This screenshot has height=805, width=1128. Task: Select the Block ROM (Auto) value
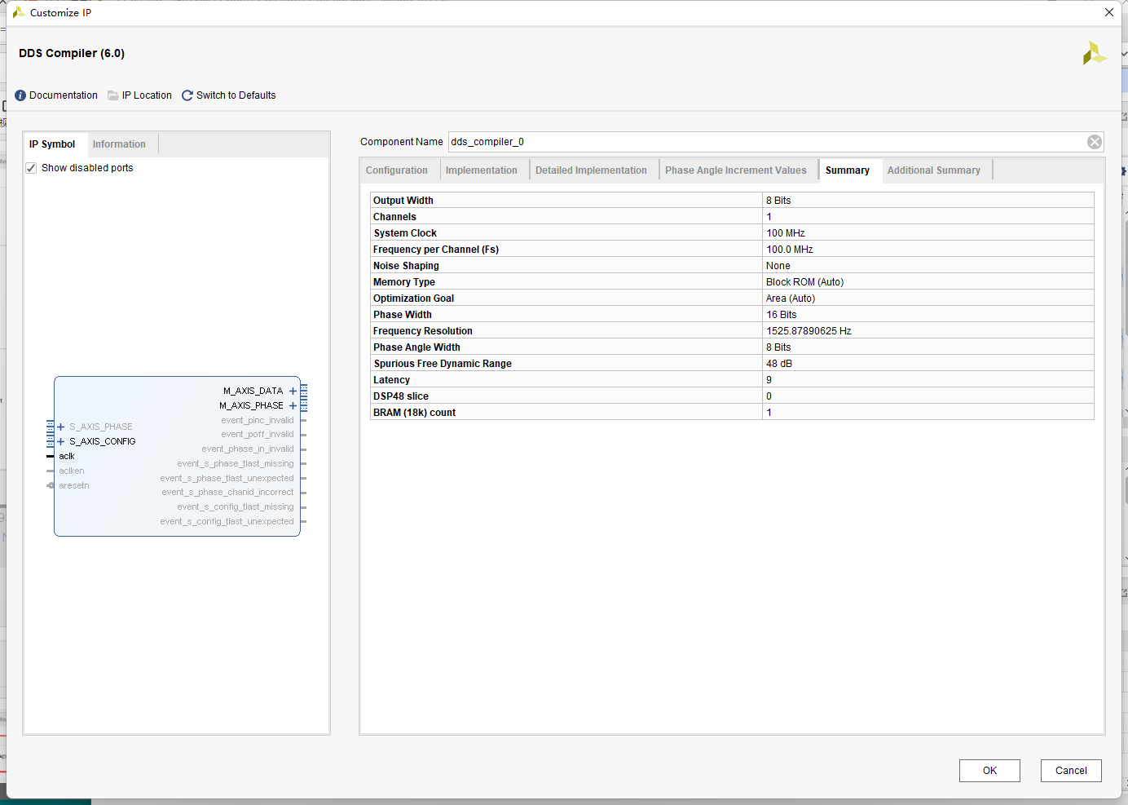point(805,282)
